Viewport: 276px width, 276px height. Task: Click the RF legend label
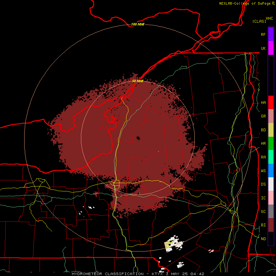point(263,34)
